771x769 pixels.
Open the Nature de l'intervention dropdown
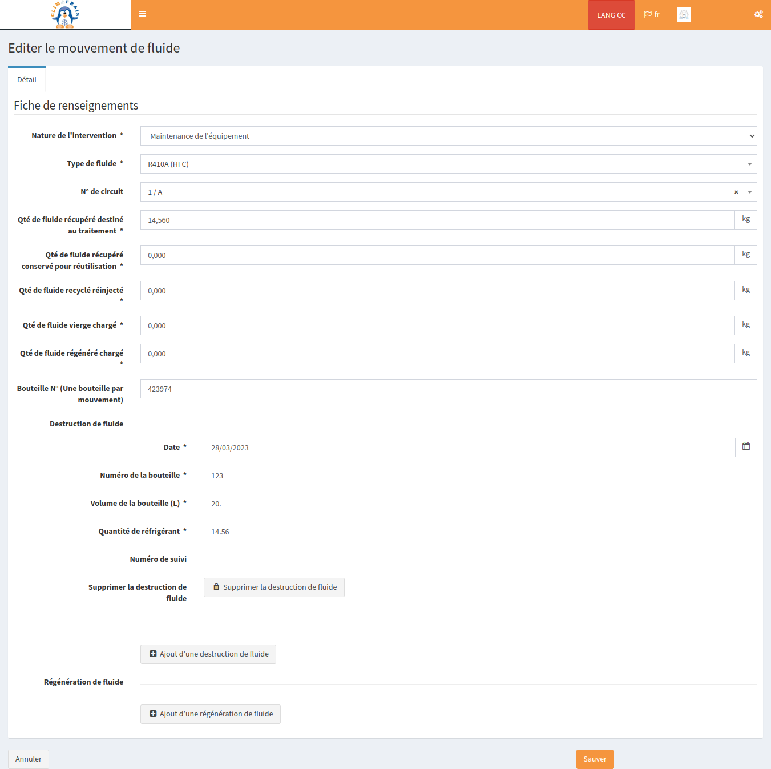click(449, 136)
